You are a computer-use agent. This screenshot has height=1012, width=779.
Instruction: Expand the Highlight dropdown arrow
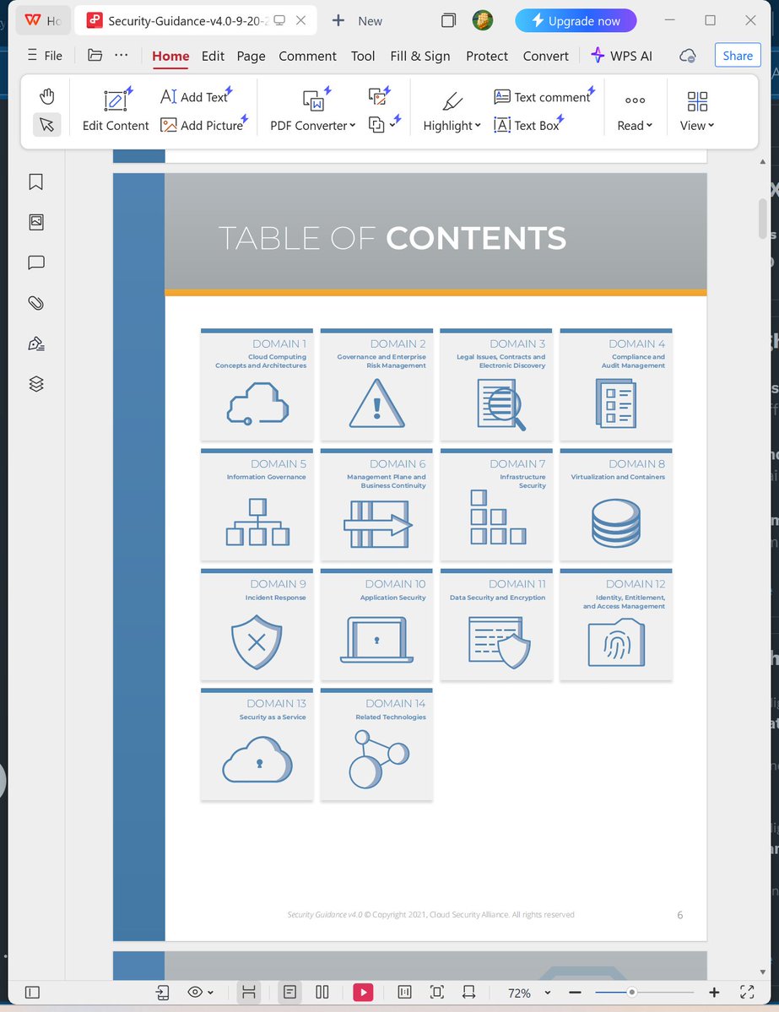tap(478, 125)
